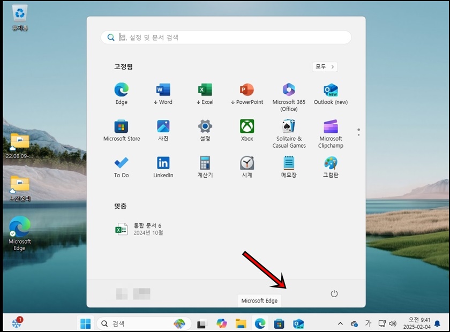
Task: Click the Windows Start button on taskbar
Action: pyautogui.click(x=85, y=323)
